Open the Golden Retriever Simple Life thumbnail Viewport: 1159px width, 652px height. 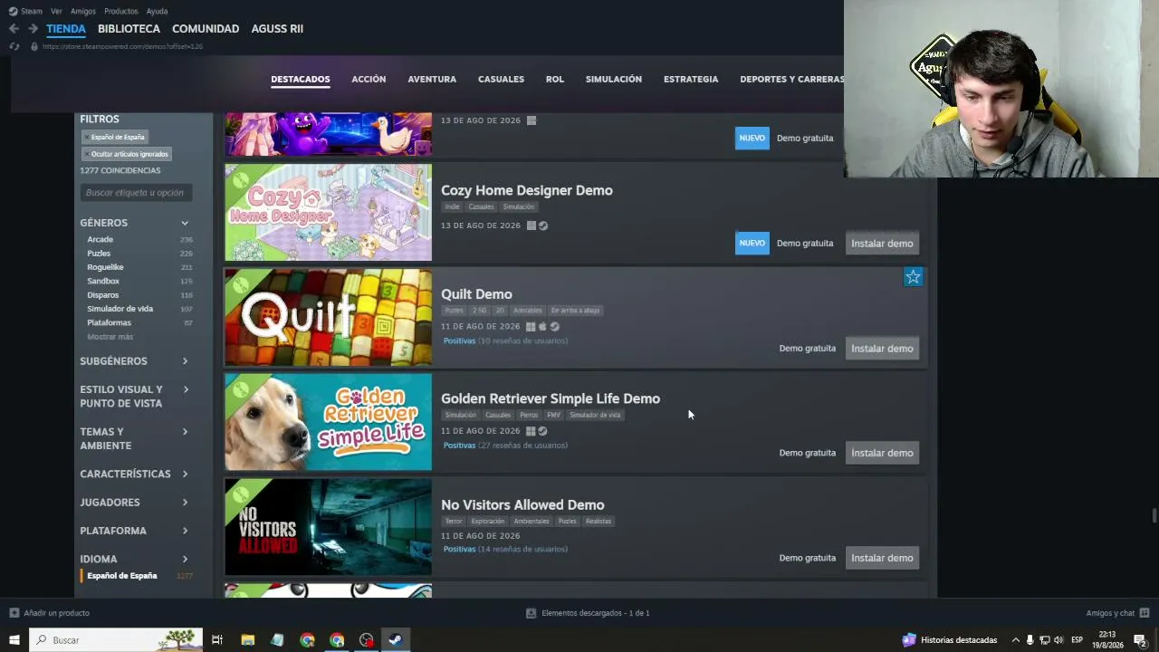tap(329, 422)
